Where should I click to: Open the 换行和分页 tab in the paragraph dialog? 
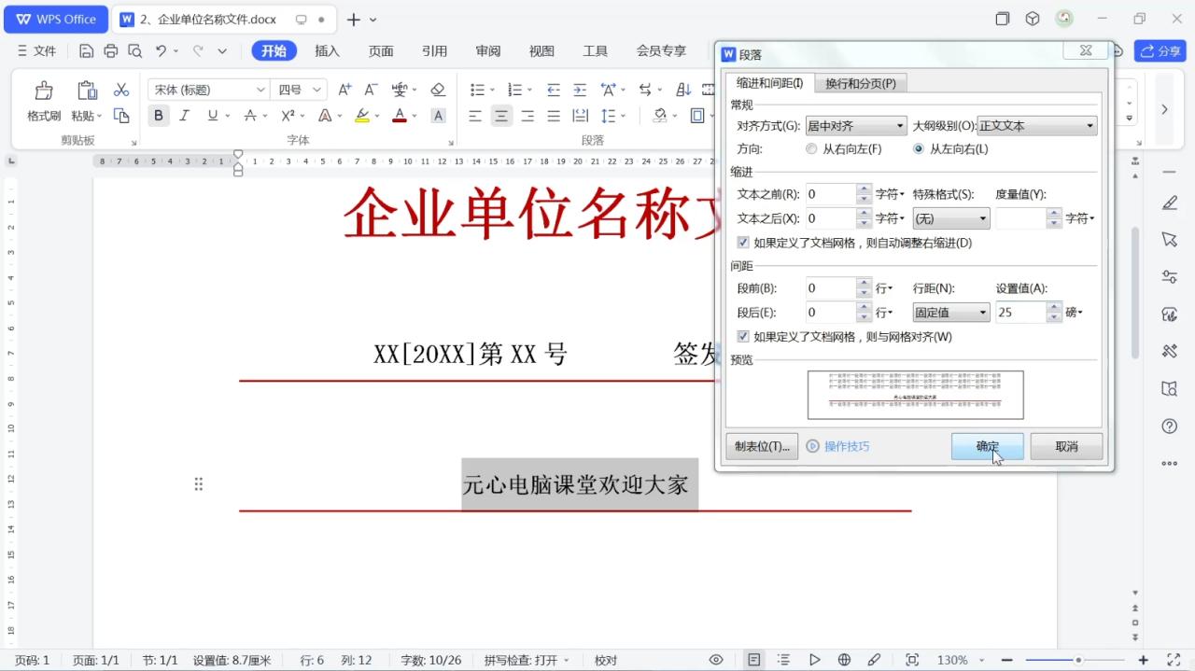tap(861, 83)
